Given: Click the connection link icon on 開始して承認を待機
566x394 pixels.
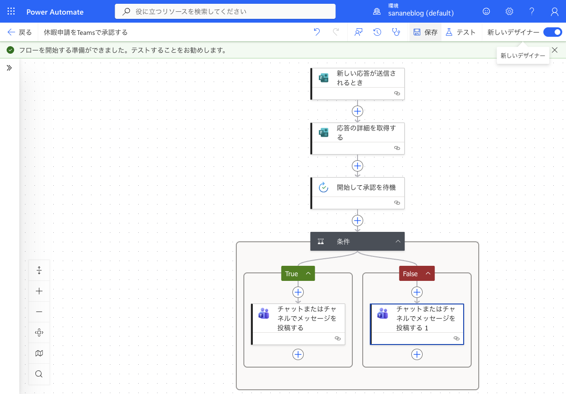Looking at the screenshot, I should coord(397,203).
